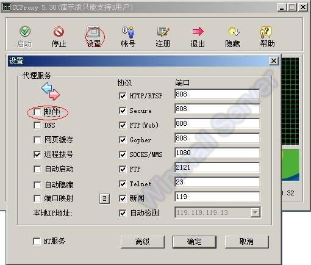
Task: Toggle the DNS checkbox
Action: click(37, 125)
